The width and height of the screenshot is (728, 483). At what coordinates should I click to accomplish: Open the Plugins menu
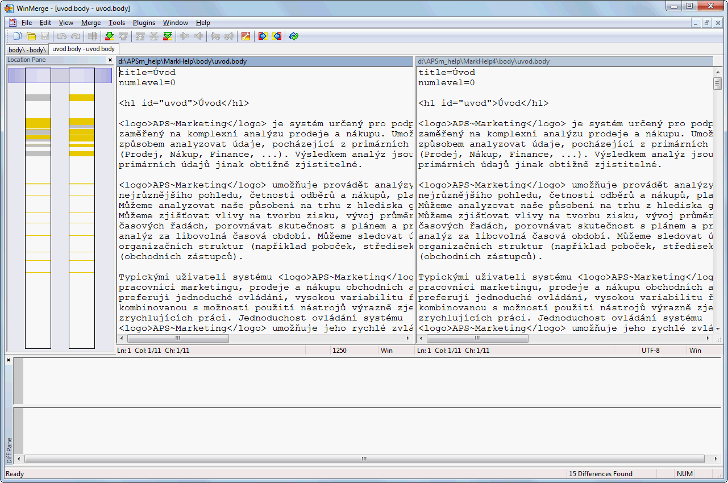[x=144, y=23]
